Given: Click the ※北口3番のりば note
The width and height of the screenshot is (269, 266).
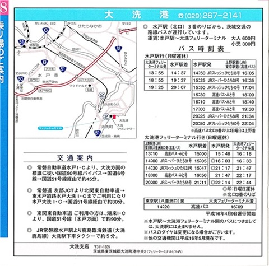Looking at the screenshot, I should pyautogui.click(x=239, y=194).
